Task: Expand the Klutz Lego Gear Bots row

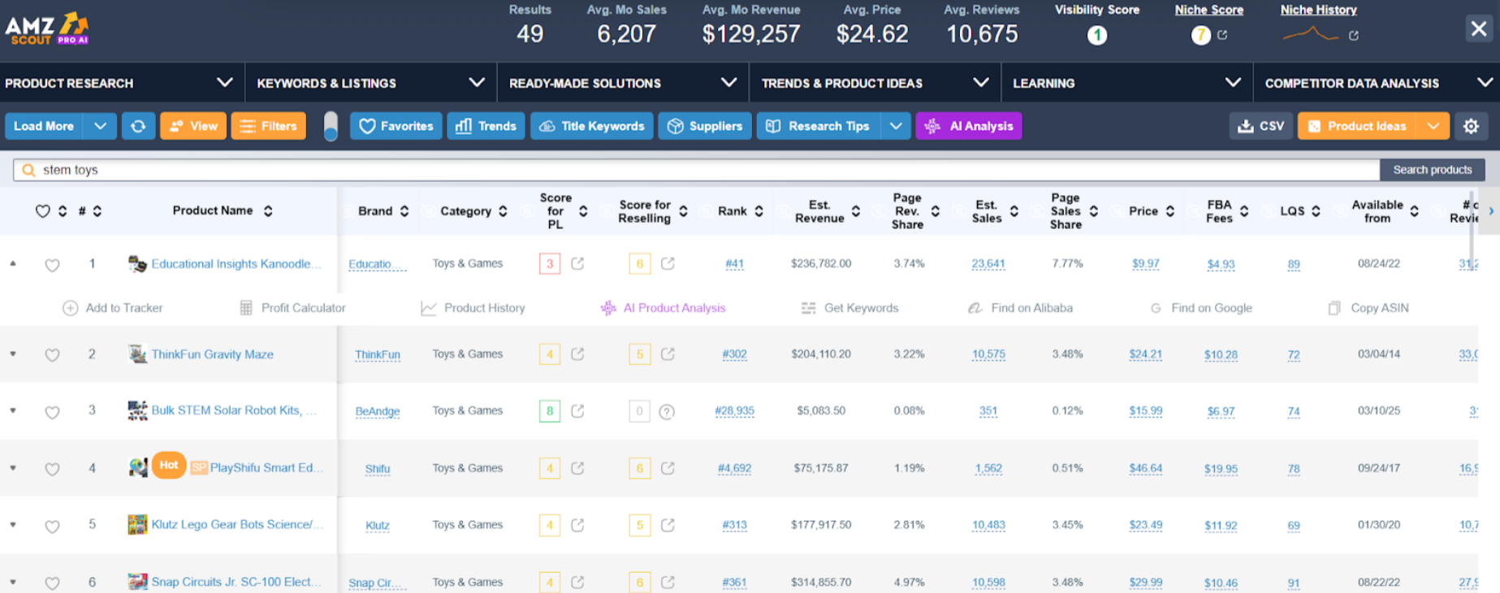Action: (x=13, y=525)
